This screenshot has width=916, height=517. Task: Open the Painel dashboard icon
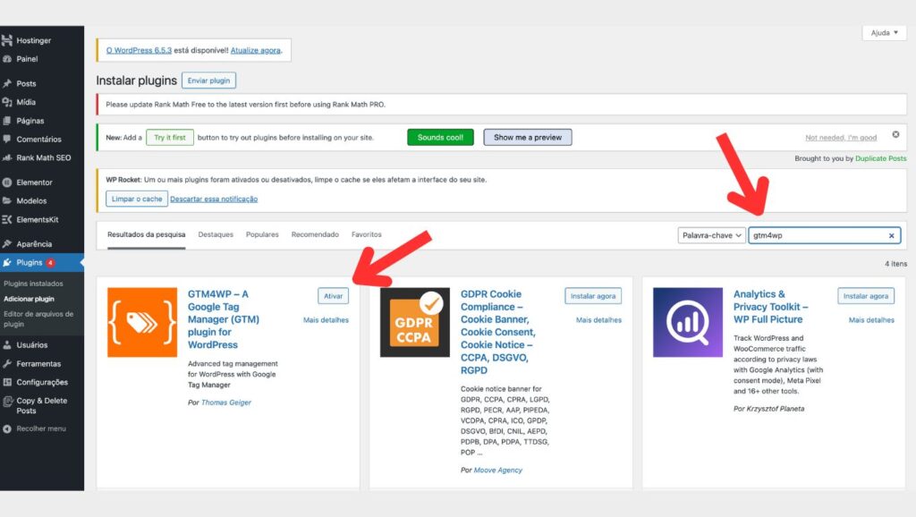[9, 59]
